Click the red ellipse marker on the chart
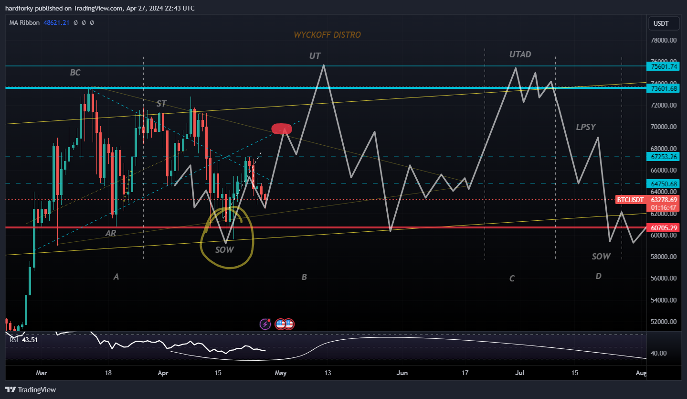The image size is (687, 399). click(x=282, y=129)
